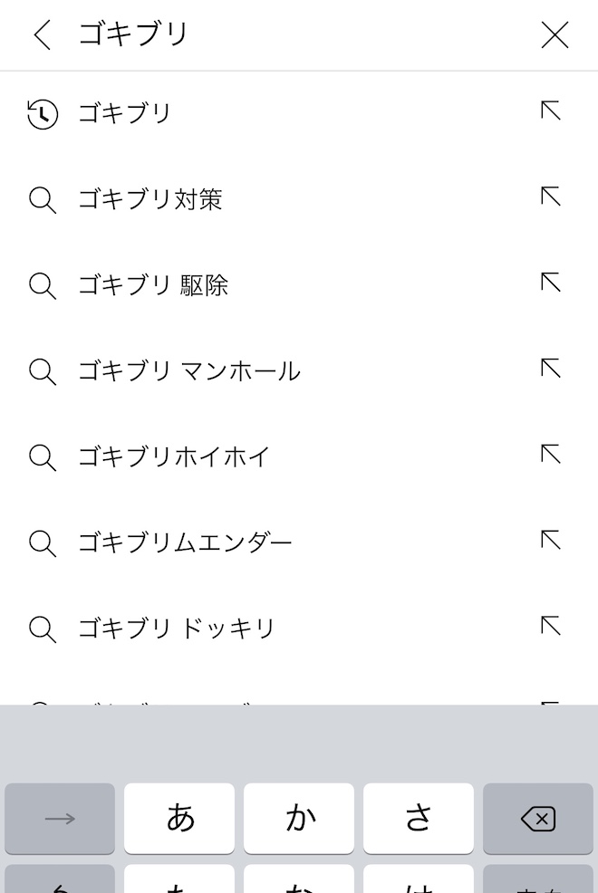Tap the backspace delete key
This screenshot has height=893, width=598.
pos(538,819)
